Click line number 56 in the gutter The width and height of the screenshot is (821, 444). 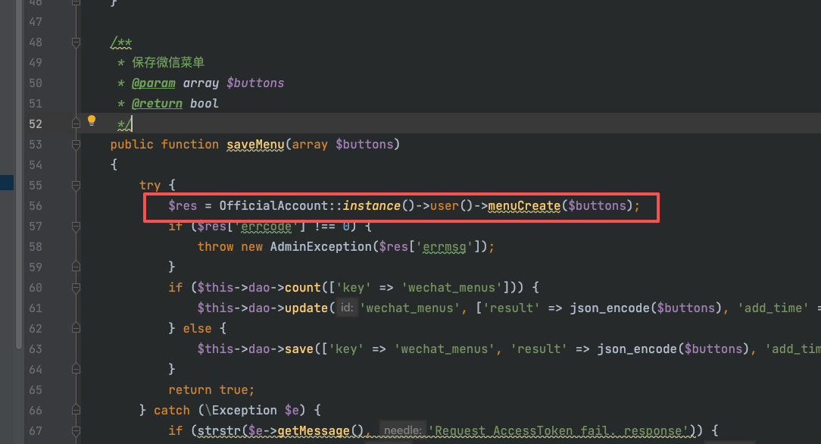[x=36, y=206]
